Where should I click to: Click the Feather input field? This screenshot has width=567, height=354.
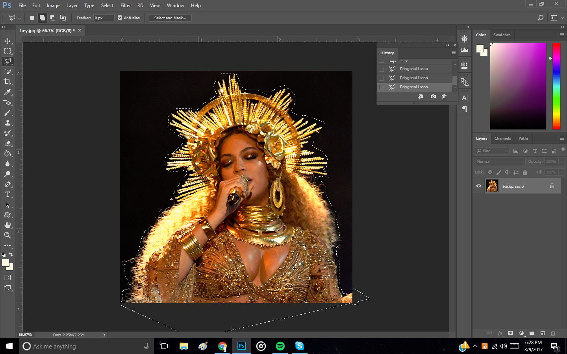(104, 18)
